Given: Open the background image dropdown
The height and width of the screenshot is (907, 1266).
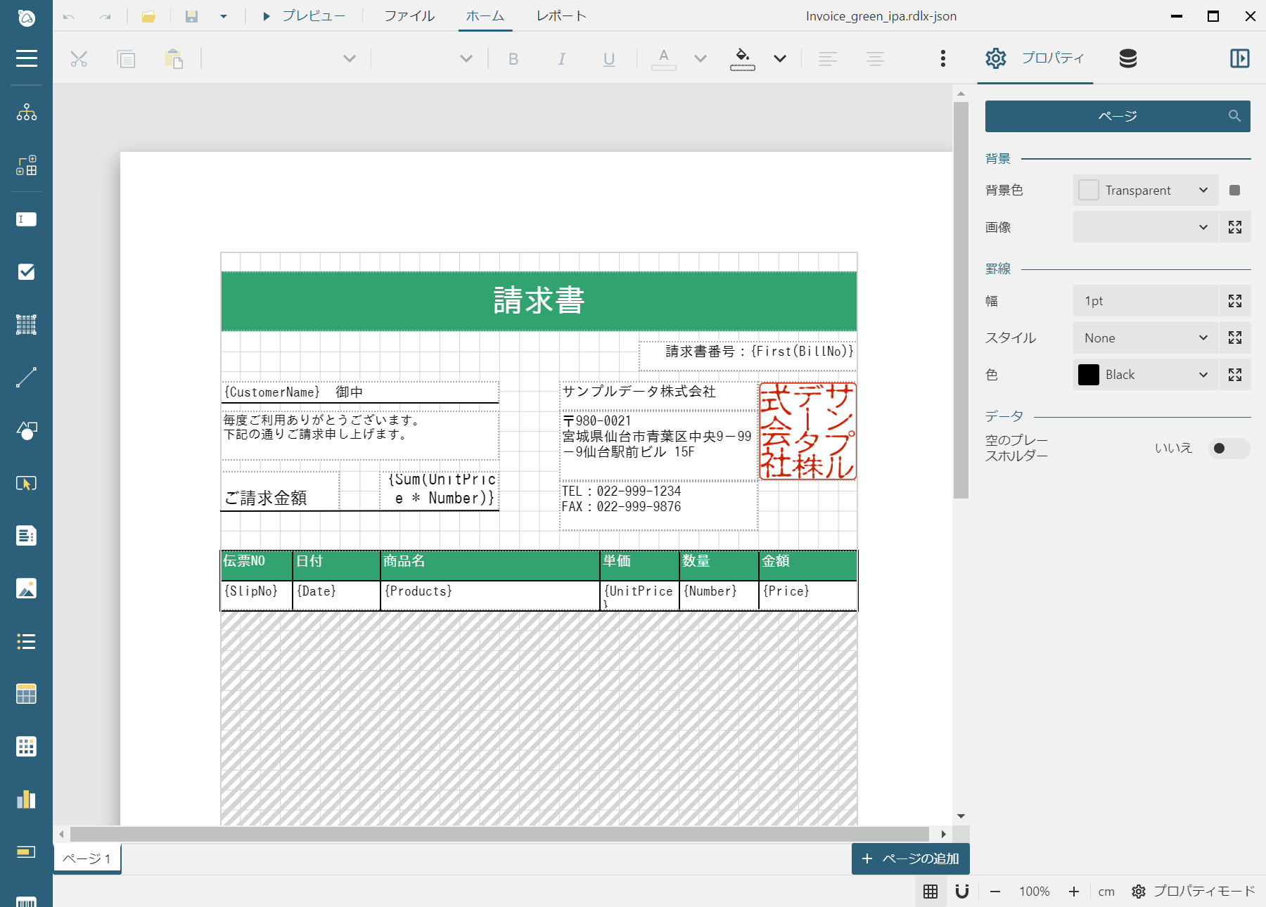Looking at the screenshot, I should point(1145,227).
